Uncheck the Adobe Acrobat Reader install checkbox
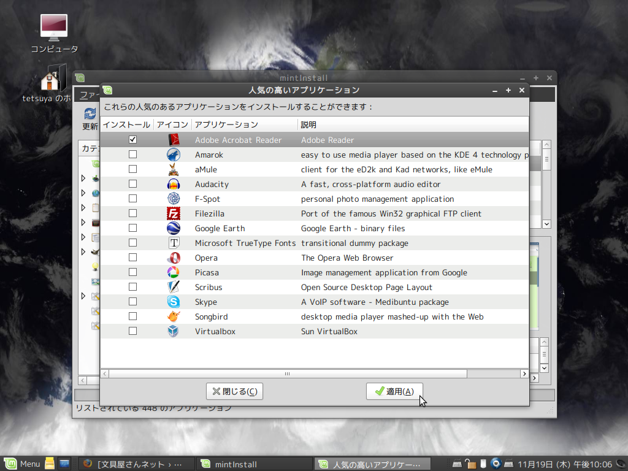 pos(132,139)
